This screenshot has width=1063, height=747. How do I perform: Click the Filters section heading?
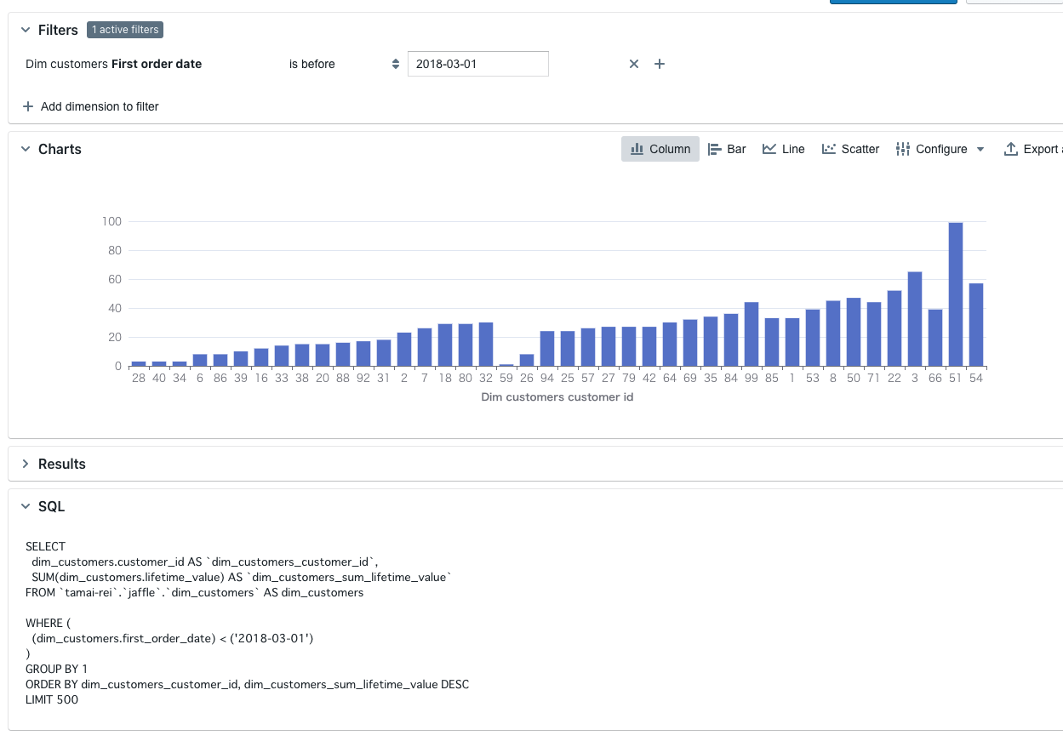pos(58,30)
